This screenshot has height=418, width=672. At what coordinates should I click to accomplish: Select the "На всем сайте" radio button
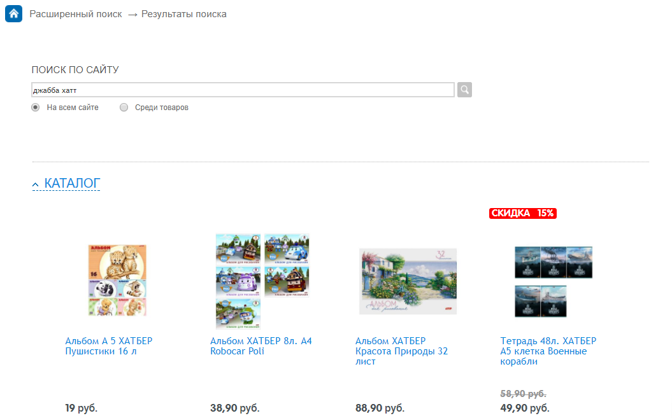pyautogui.click(x=36, y=107)
